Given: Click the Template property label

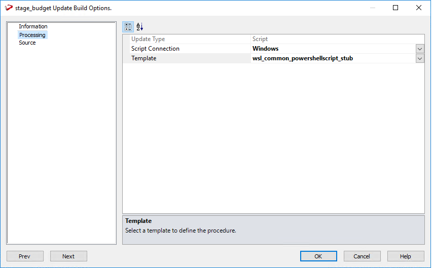Looking at the screenshot, I should click(144, 58).
